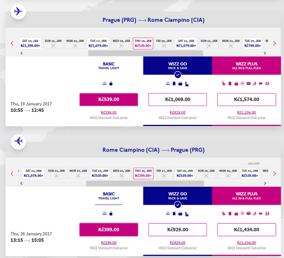
Task: Click outbound scrollbar right arrow
Action: pos(265,53)
